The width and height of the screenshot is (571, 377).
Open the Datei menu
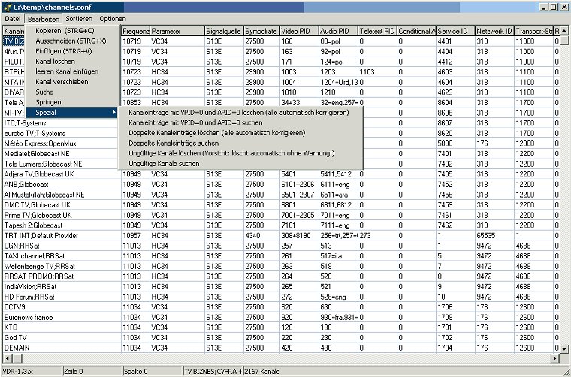pyautogui.click(x=13, y=18)
